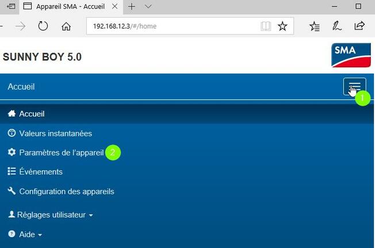Screen dimensions: 375x248
Task: Close the Appareil SMA - Accueil tab
Action: pyautogui.click(x=115, y=6)
